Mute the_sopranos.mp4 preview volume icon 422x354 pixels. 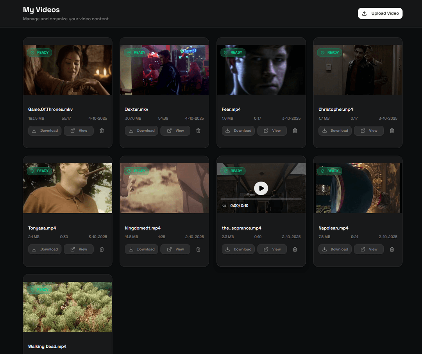[224, 205]
